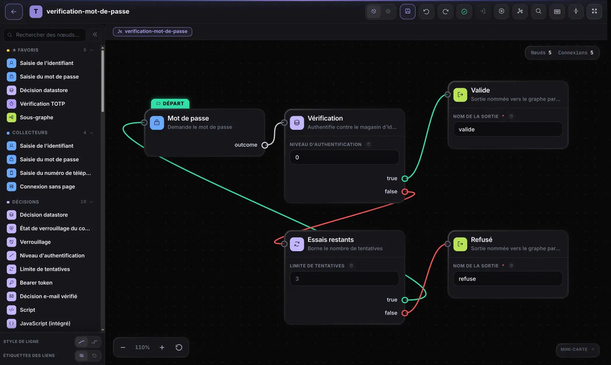Select stepped line style
Image resolution: width=611 pixels, height=365 pixels.
[x=95, y=342]
